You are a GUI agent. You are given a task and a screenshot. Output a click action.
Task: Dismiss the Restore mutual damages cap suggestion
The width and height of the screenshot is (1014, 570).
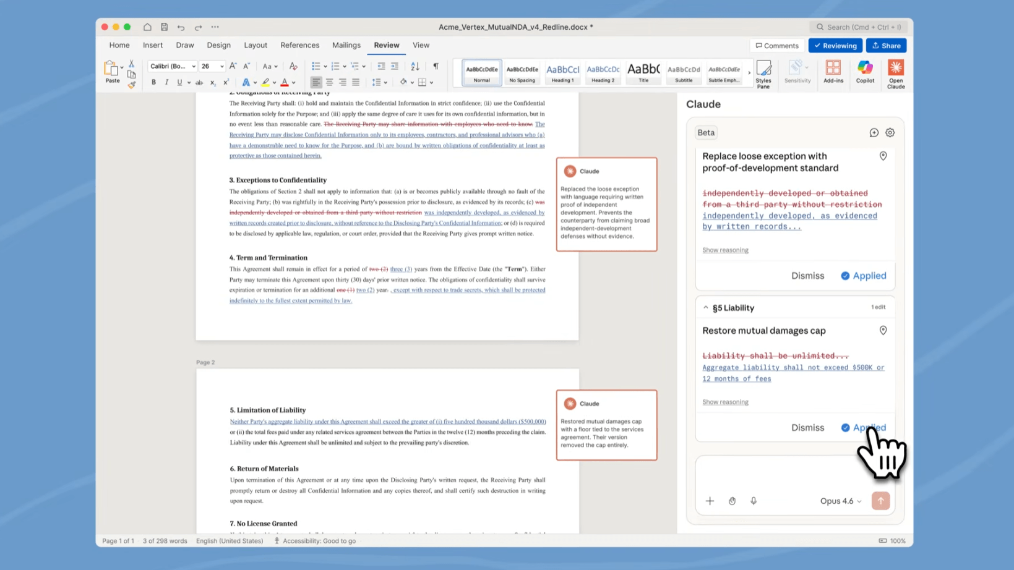coord(807,427)
